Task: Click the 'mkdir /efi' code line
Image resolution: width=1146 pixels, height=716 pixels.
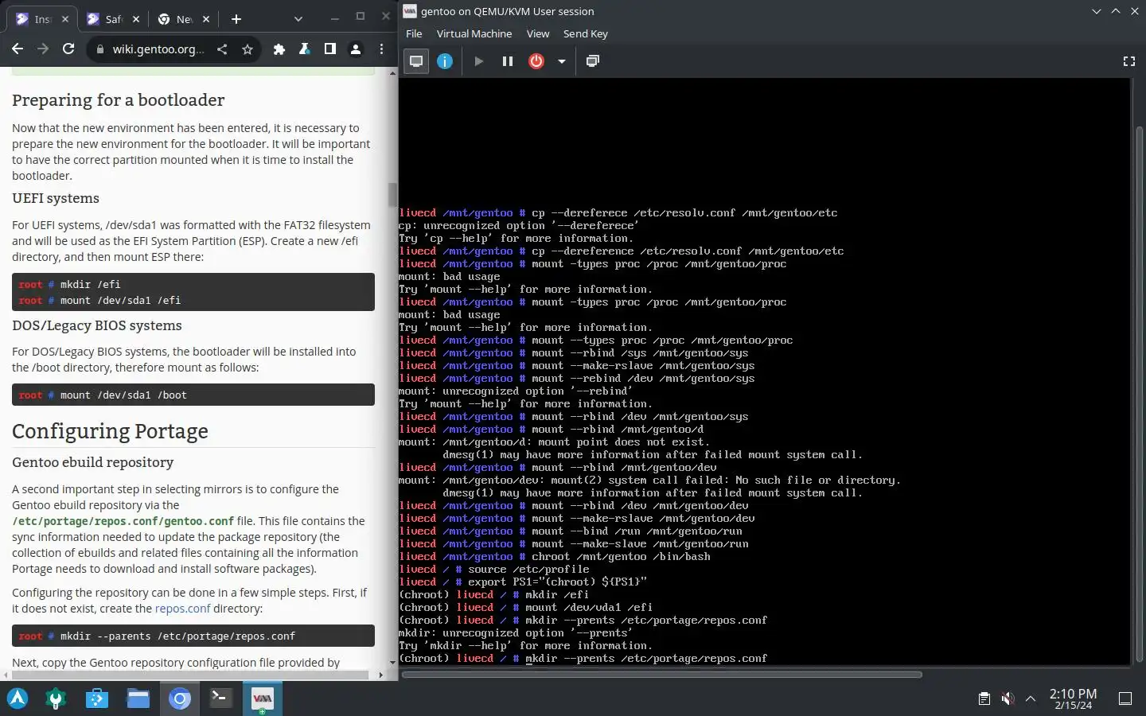Action: click(x=91, y=284)
